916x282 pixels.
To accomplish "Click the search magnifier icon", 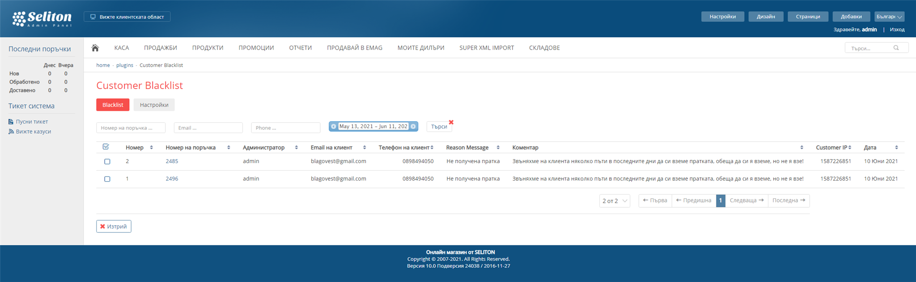I will pos(896,48).
